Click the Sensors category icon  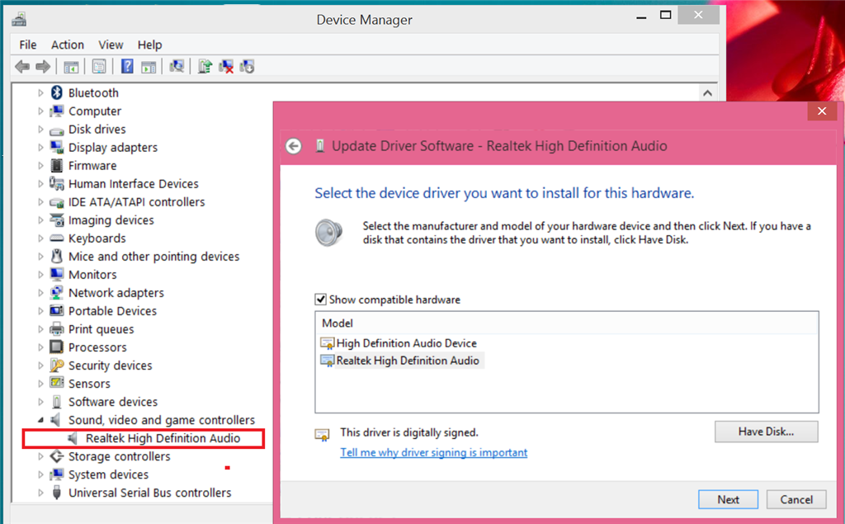57,383
